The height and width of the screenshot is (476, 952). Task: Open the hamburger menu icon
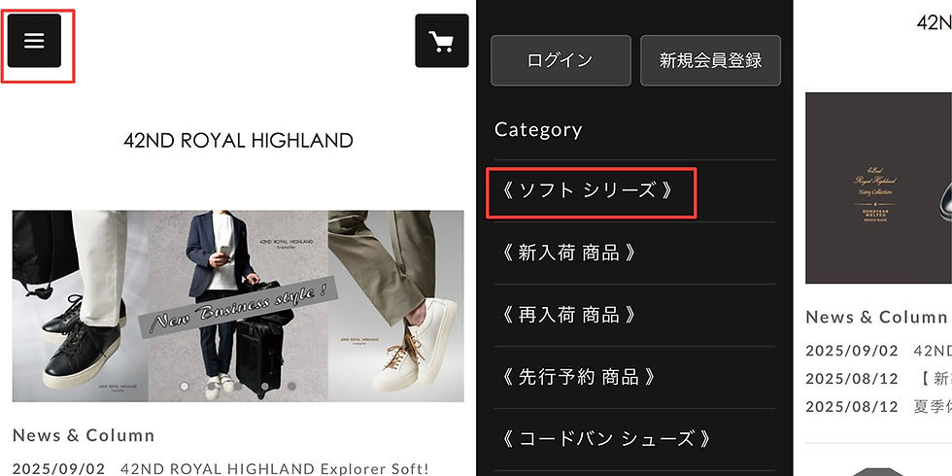click(x=34, y=41)
